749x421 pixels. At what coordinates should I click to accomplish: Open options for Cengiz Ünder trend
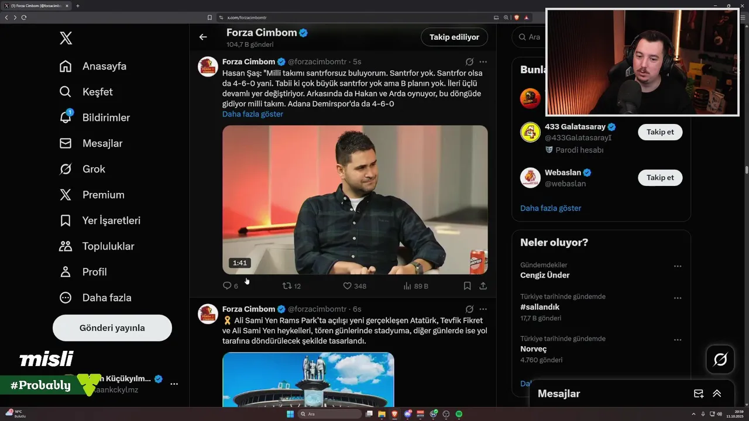click(678, 266)
